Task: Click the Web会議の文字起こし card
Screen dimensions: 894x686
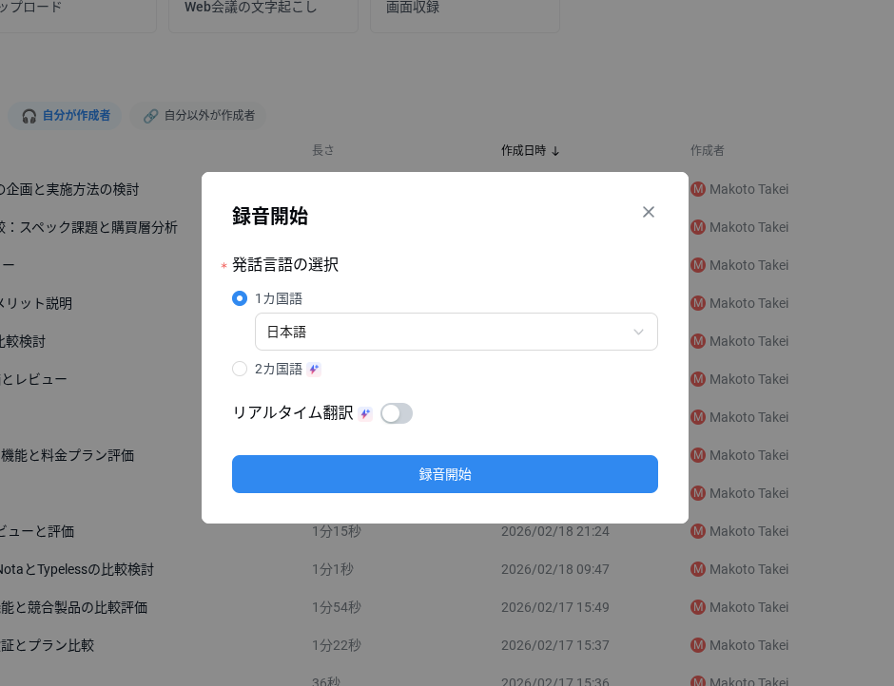Action: pos(263,9)
